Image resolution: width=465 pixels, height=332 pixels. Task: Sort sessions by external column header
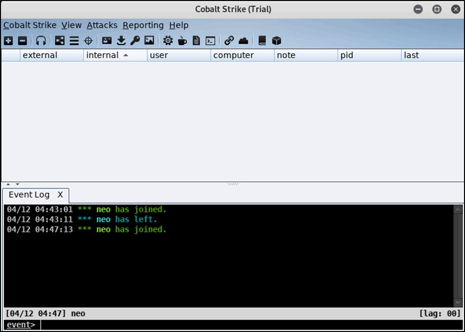click(x=52, y=55)
